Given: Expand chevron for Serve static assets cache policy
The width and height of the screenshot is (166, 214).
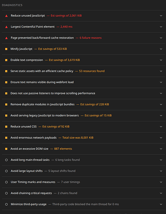Looking at the screenshot, I should click(x=161, y=71).
